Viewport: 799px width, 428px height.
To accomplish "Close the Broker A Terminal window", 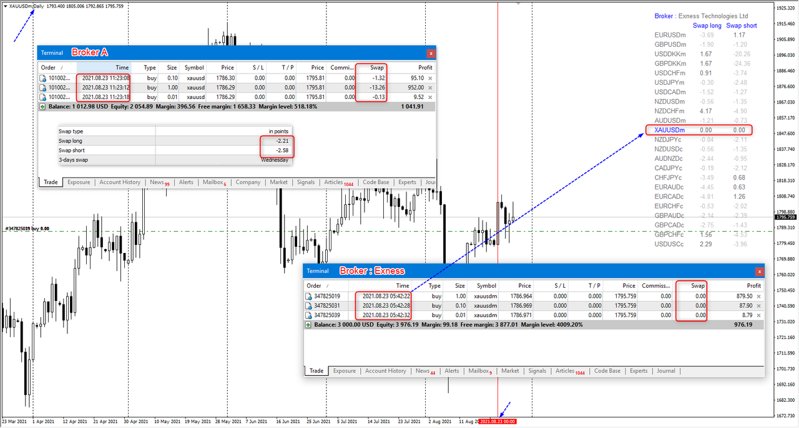I will click(431, 53).
